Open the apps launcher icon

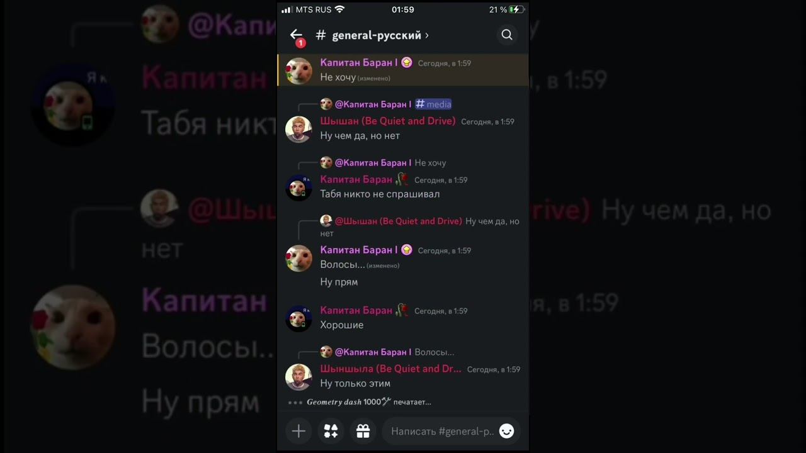pyautogui.click(x=331, y=431)
